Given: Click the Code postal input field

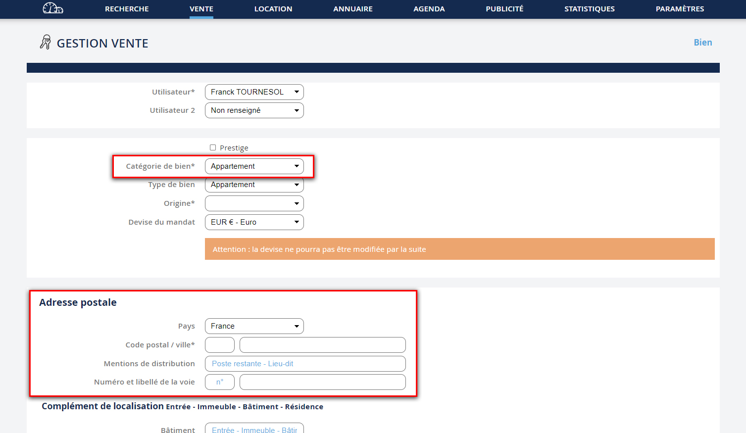Looking at the screenshot, I should pos(220,345).
